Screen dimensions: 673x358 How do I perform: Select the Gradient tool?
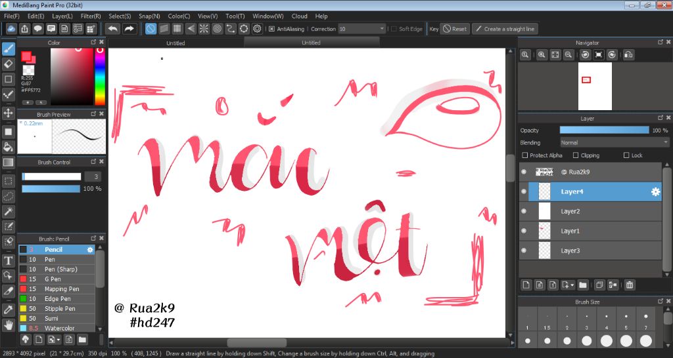coord(8,163)
